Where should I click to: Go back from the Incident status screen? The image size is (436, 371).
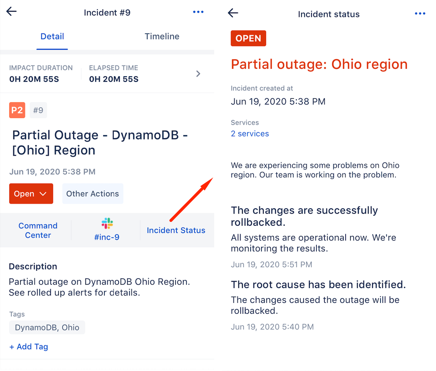233,13
